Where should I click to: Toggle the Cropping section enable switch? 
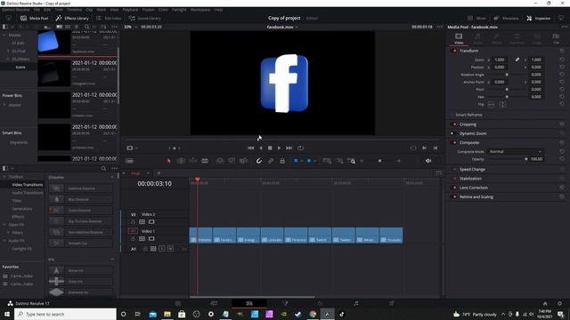[x=454, y=124]
